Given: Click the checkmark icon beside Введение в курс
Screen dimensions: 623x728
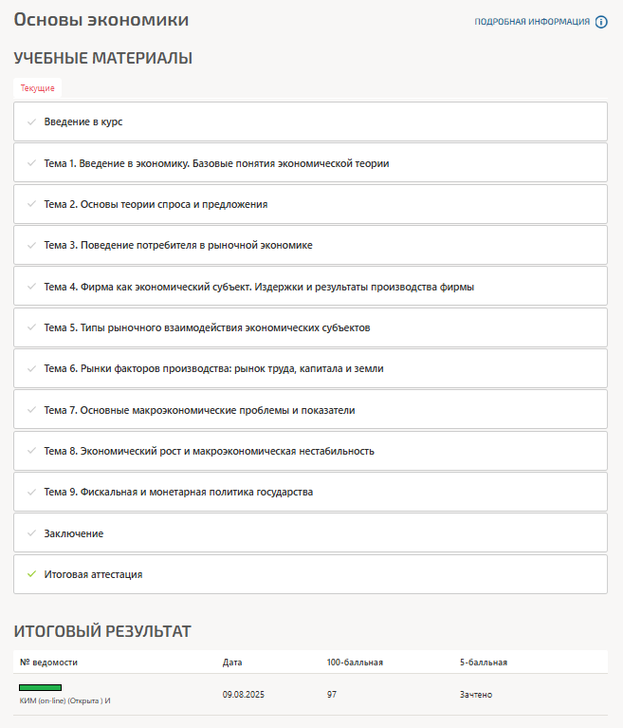Looking at the screenshot, I should point(31,121).
